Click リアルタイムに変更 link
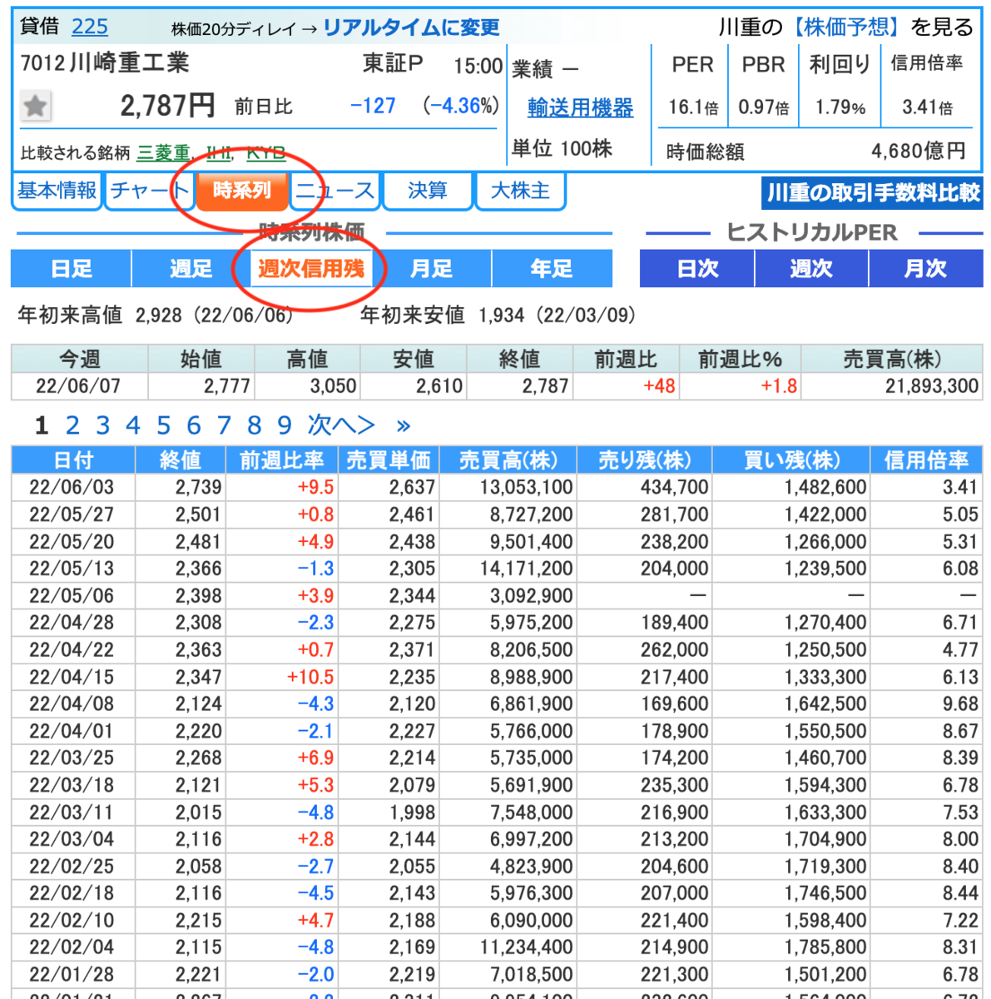 tap(411, 27)
